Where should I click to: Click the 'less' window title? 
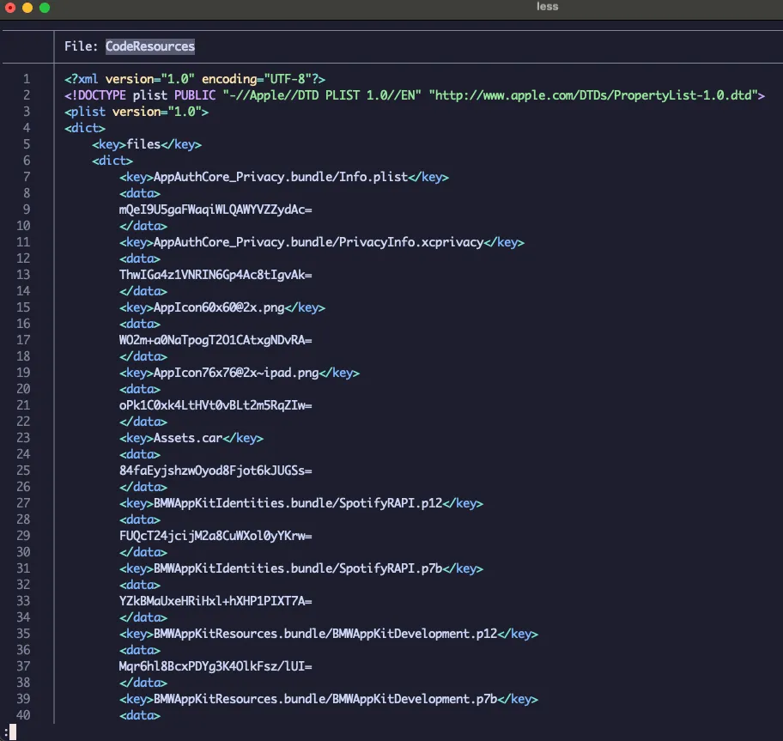click(x=547, y=7)
